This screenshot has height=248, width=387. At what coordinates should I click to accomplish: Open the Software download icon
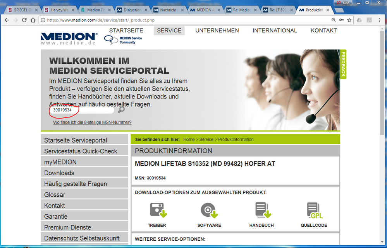209,211
